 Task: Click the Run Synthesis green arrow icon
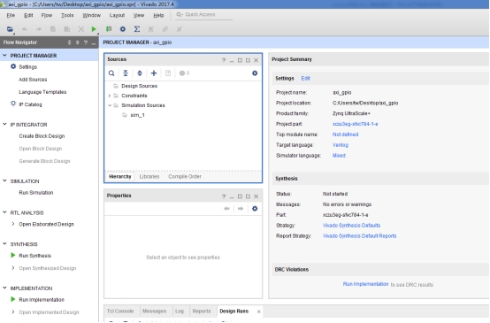[x=12, y=256]
